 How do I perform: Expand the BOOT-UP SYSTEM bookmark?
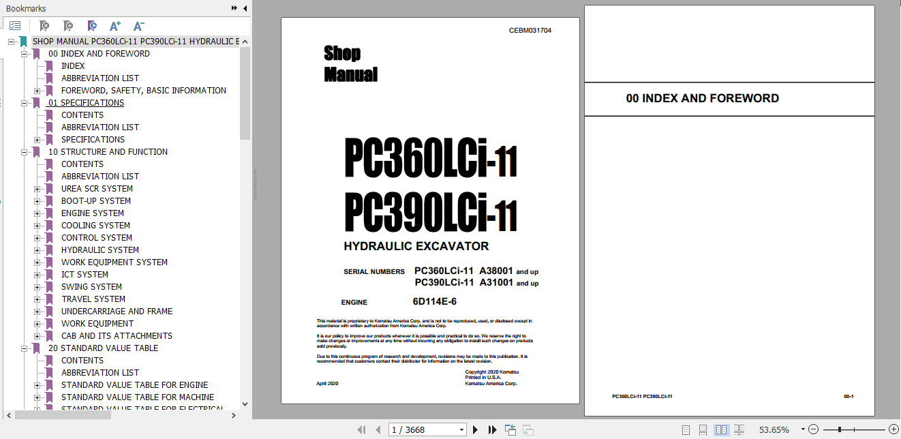tap(37, 201)
